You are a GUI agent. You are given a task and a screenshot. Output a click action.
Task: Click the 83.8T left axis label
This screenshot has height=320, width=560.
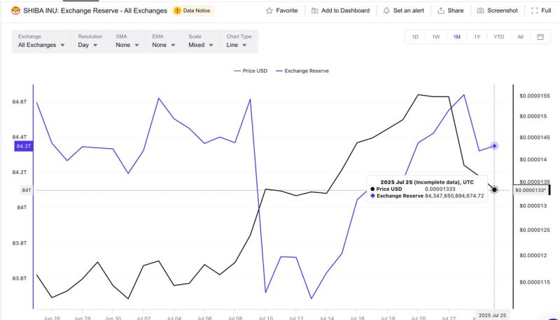coord(20,243)
